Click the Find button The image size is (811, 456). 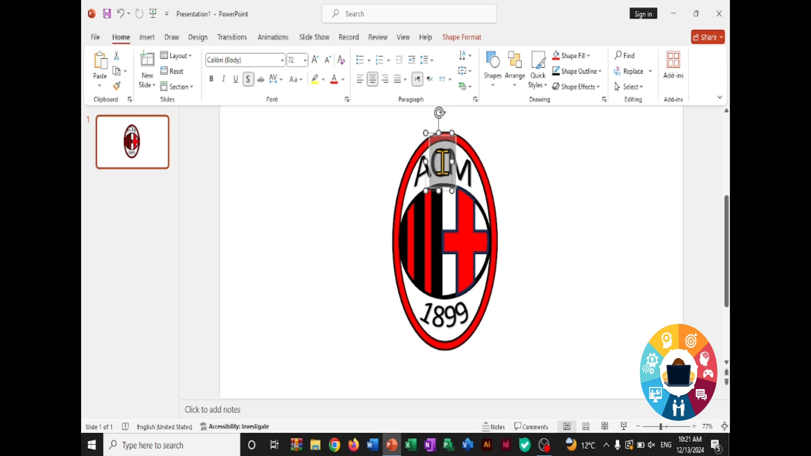pos(624,55)
